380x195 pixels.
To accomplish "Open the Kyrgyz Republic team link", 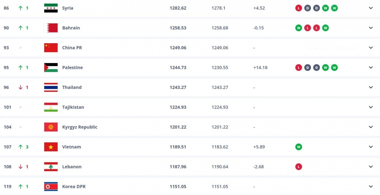I will (x=79, y=127).
